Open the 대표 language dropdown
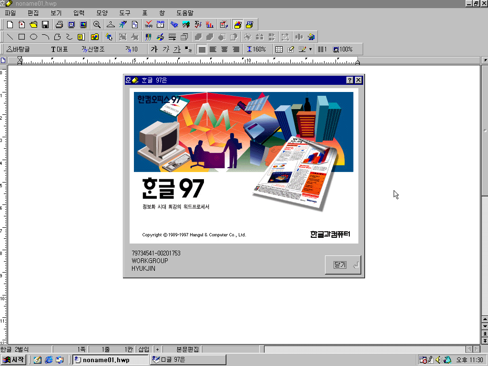 pos(59,49)
